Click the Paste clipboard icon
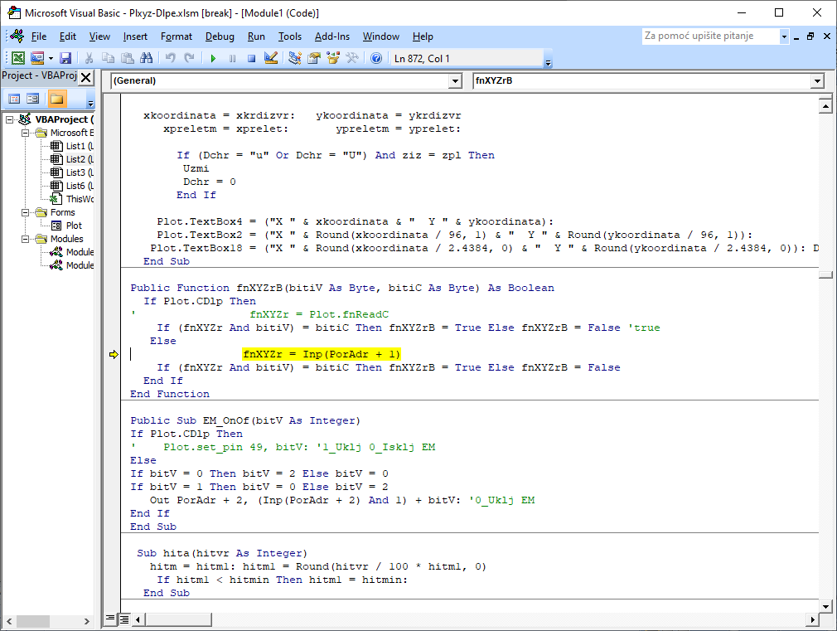Image resolution: width=837 pixels, height=631 pixels. 127,58
